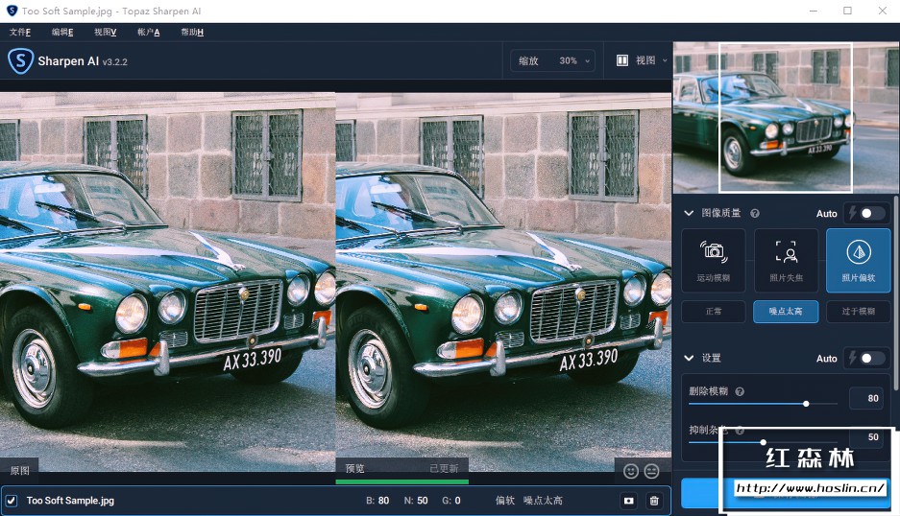
Task: Uncheck the Too Soft Sample.jpg checkbox
Action: [x=11, y=501]
